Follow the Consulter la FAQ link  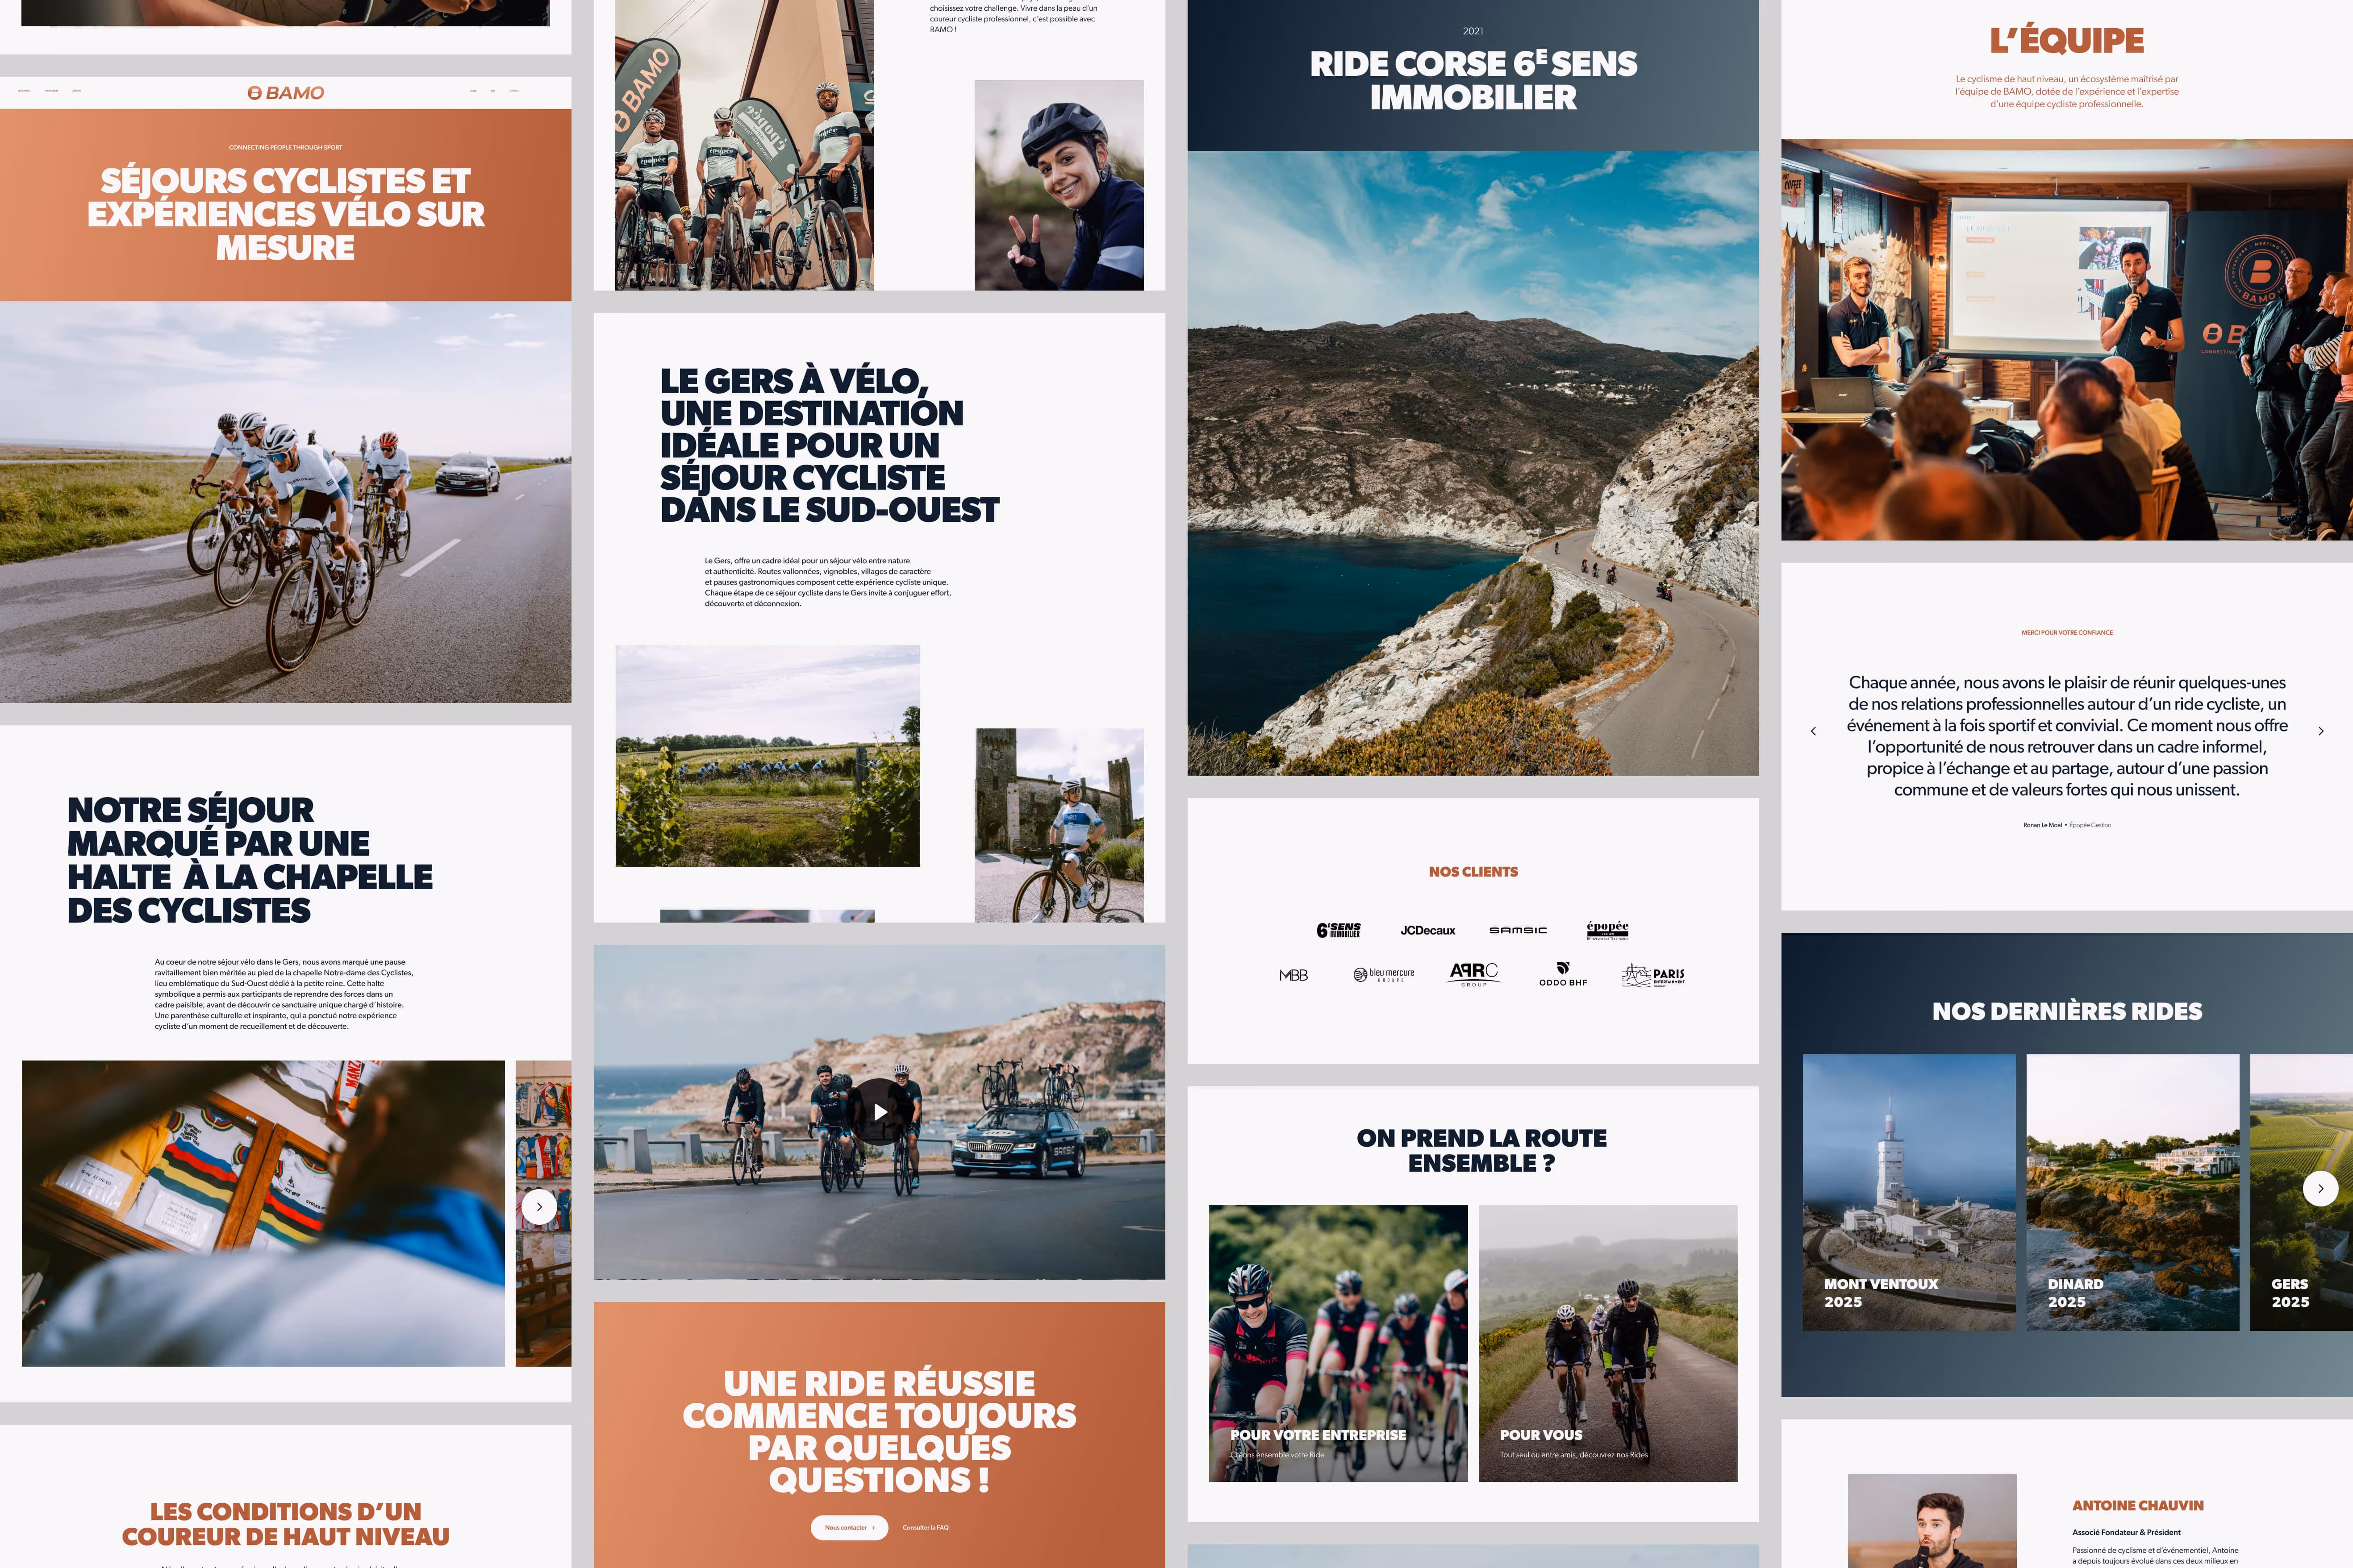click(926, 1528)
